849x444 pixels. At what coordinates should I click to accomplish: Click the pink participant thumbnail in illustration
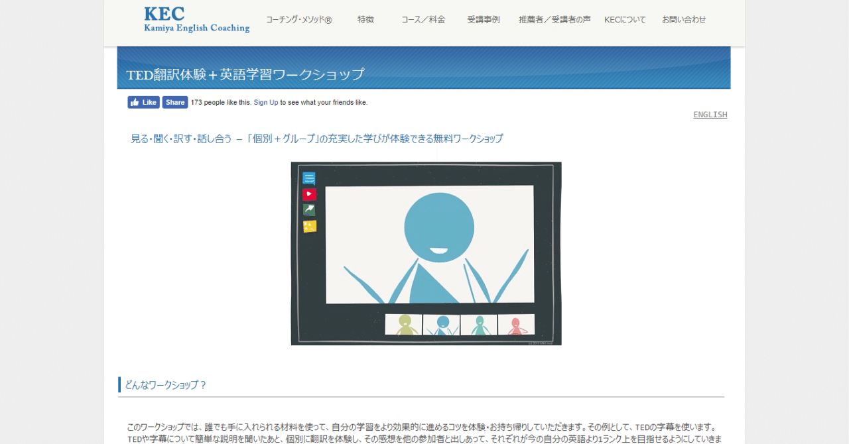click(516, 325)
